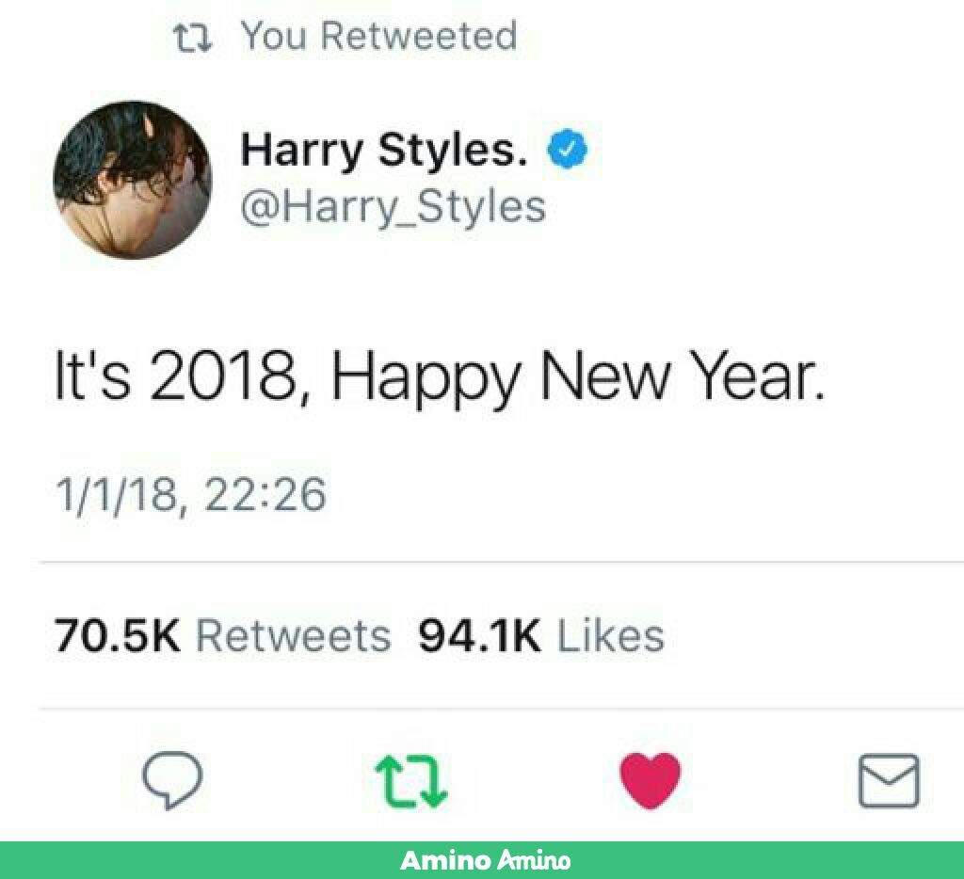Undo retweet with the green retweet icon
The width and height of the screenshot is (964, 879).
tap(411, 781)
